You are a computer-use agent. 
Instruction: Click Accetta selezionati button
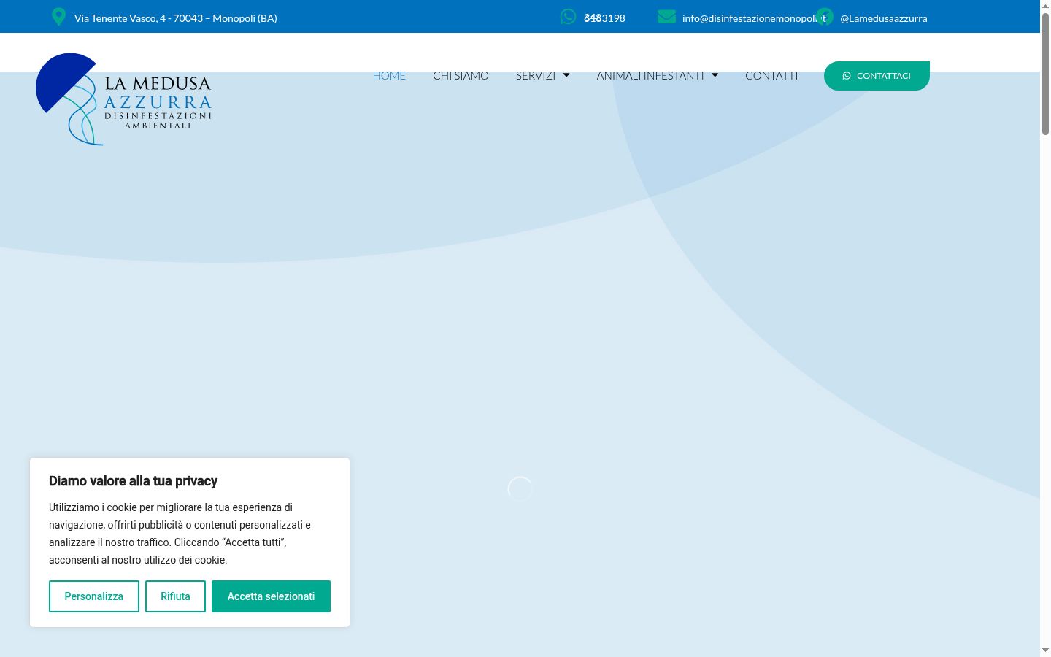[x=271, y=596]
